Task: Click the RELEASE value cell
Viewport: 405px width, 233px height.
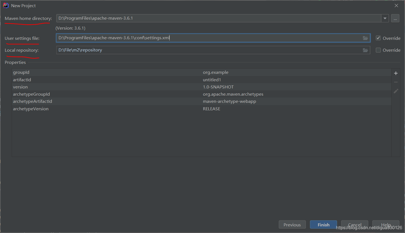Action: pos(212,109)
